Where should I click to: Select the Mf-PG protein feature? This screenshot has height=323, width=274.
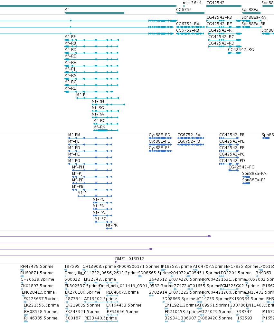(102, 203)
